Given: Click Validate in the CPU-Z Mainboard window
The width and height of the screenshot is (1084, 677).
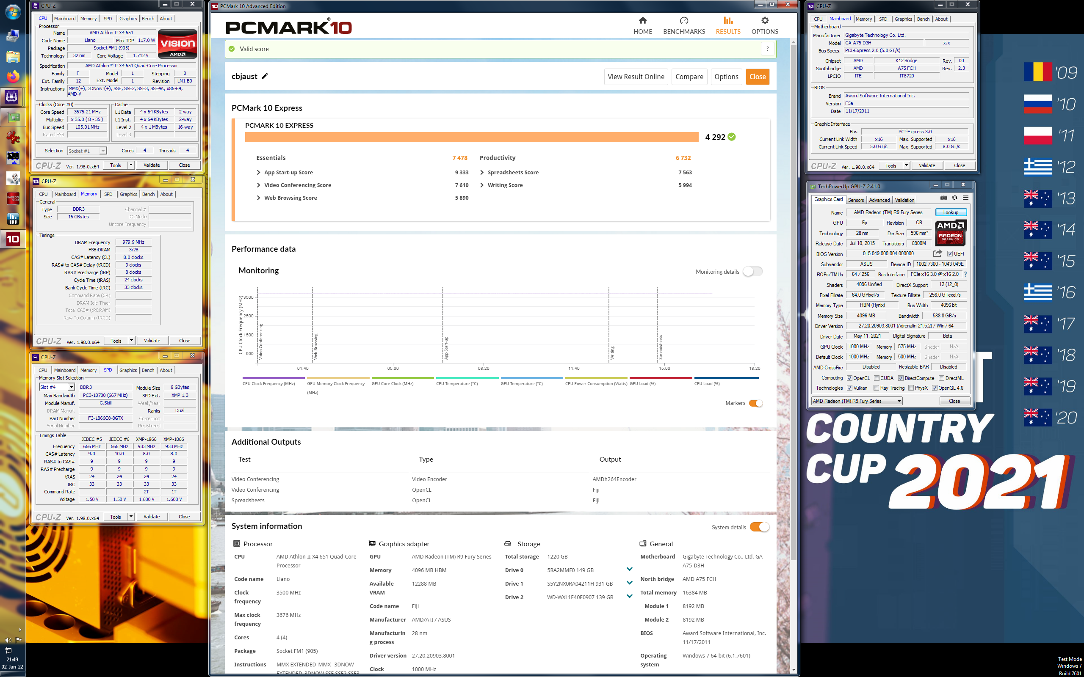Looking at the screenshot, I should pos(927,166).
